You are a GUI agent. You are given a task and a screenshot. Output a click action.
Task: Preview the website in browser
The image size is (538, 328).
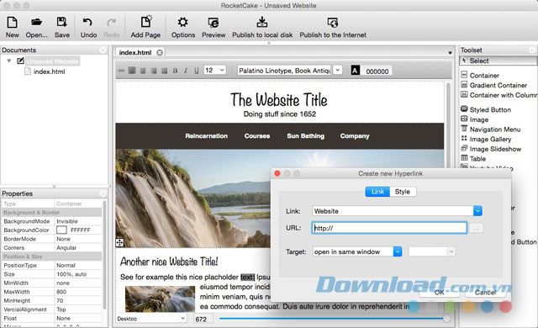214,28
